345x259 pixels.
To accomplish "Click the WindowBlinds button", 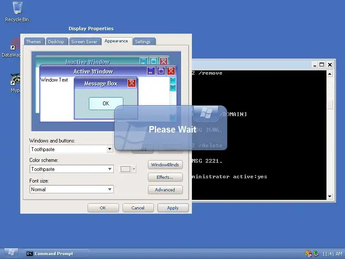I will (x=165, y=165).
